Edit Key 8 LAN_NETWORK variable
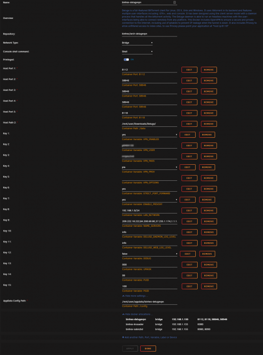This screenshot has width=263, height=355. click(x=190, y=211)
